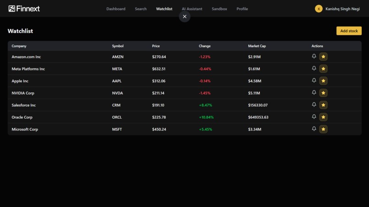Click the Watchlist page heading
Image resolution: width=369 pixels, height=207 pixels.
(x=20, y=31)
